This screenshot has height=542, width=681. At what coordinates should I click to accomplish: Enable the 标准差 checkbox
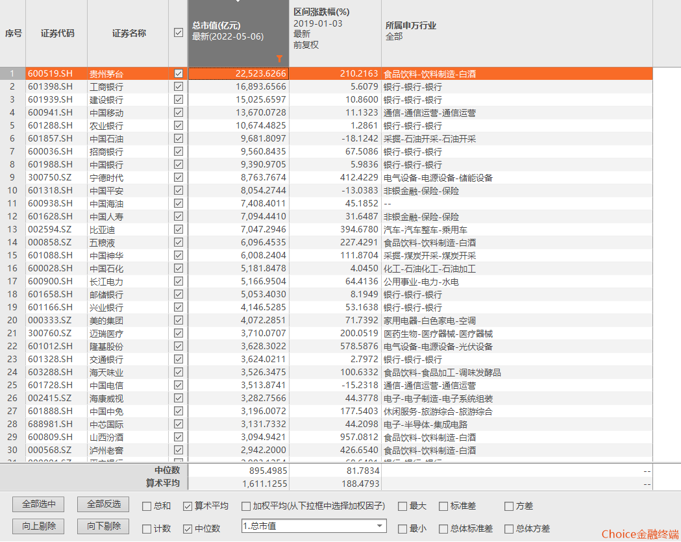[443, 506]
